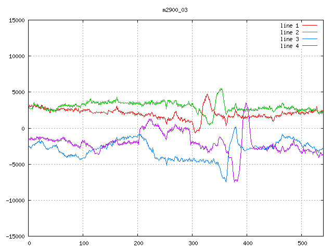
Task: Select the -10000 y-axis tick label
Action: tap(15, 201)
